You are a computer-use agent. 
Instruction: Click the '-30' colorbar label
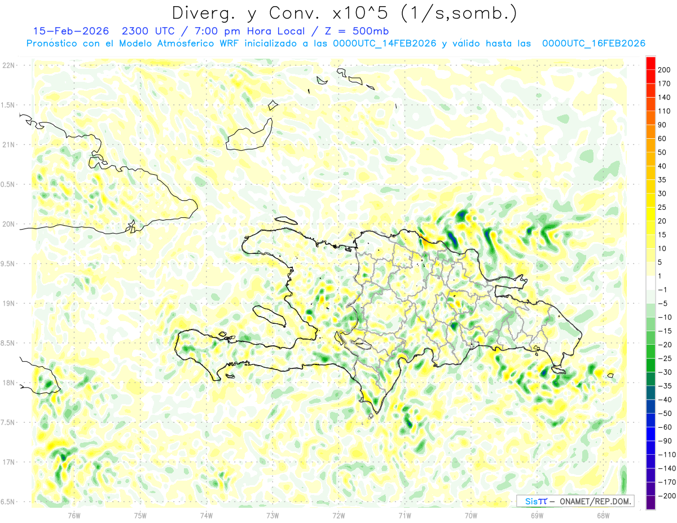coord(666,372)
